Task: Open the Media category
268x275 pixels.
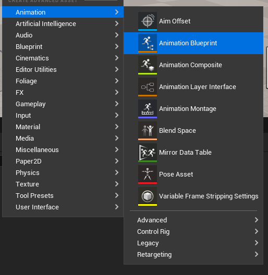Action: (63, 138)
